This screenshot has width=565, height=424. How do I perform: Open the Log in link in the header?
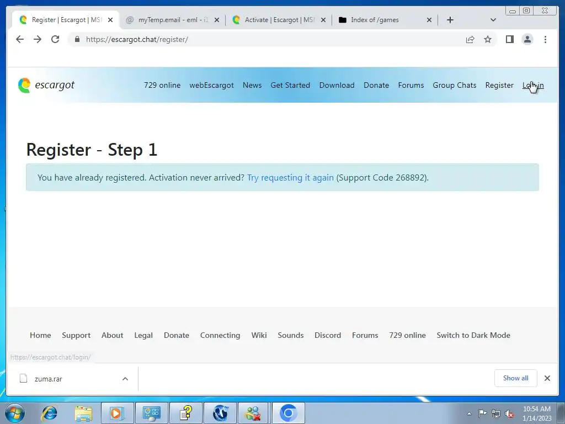(533, 85)
